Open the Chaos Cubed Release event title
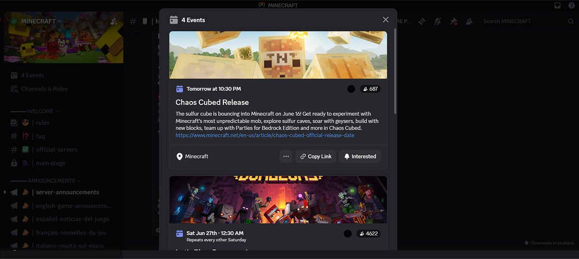Viewport: 579px width, 259px height. 212,102
